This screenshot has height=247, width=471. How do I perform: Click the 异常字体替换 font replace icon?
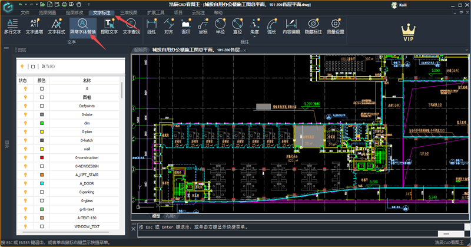pyautogui.click(x=82, y=24)
